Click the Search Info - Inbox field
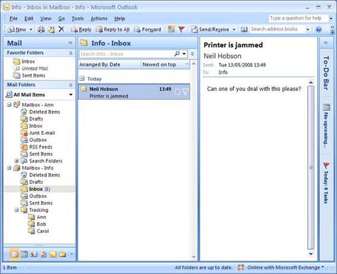Viewport: 337px width, 274px height. (127, 54)
